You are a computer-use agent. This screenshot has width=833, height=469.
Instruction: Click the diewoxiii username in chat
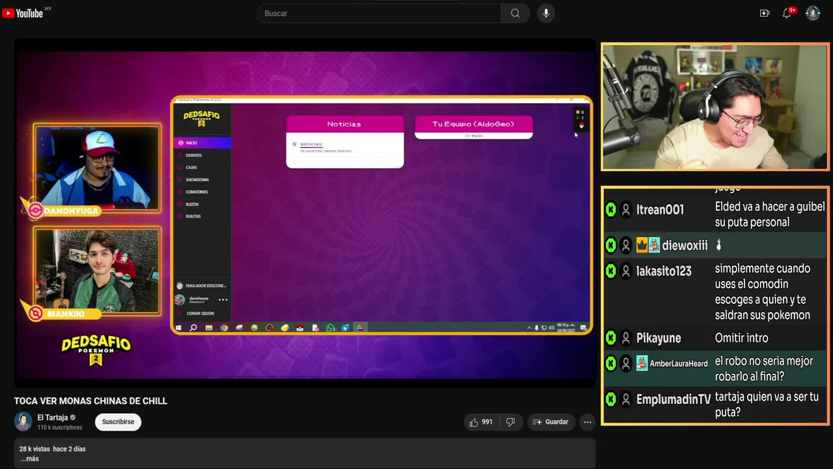click(x=685, y=246)
